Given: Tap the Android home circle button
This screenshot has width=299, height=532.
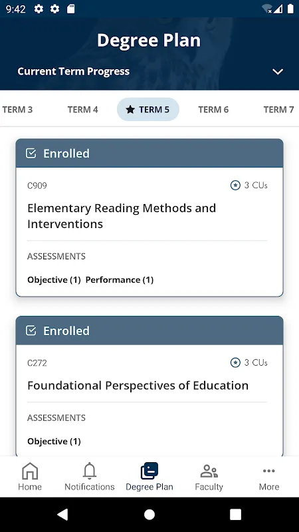Looking at the screenshot, I should point(149,514).
